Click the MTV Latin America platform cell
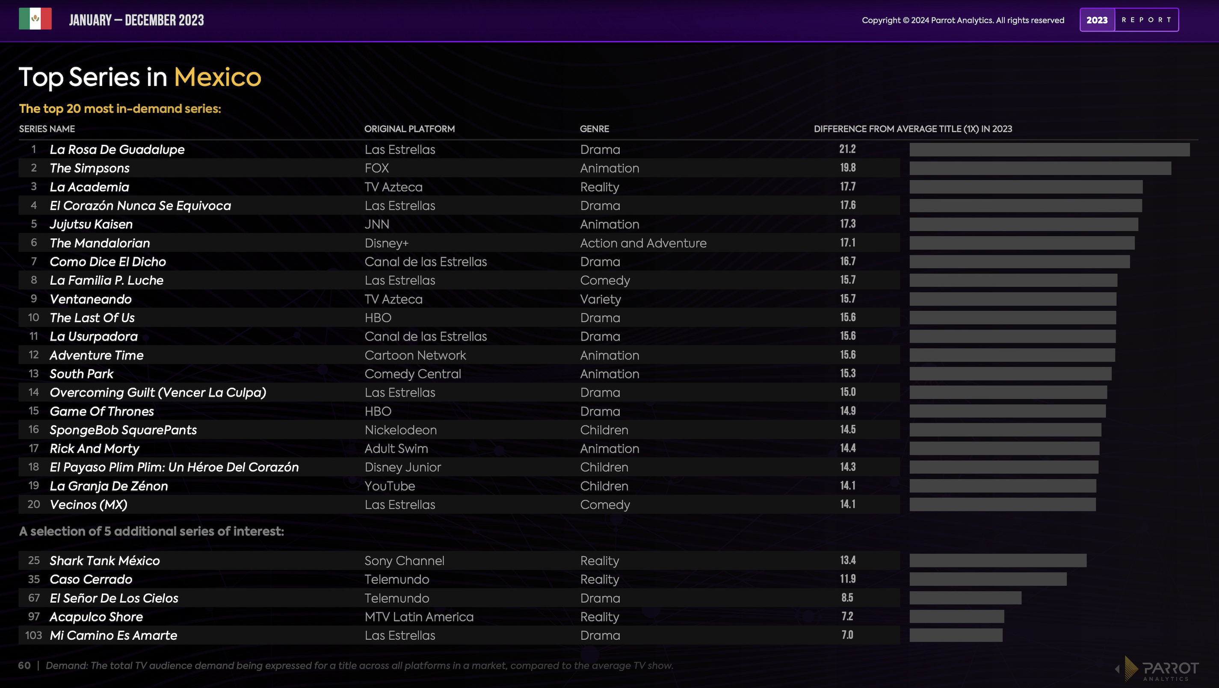This screenshot has width=1219, height=688. (419, 617)
